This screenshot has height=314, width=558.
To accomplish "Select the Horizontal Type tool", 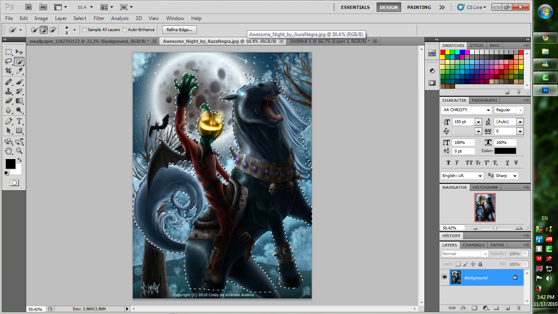I will tap(19, 121).
